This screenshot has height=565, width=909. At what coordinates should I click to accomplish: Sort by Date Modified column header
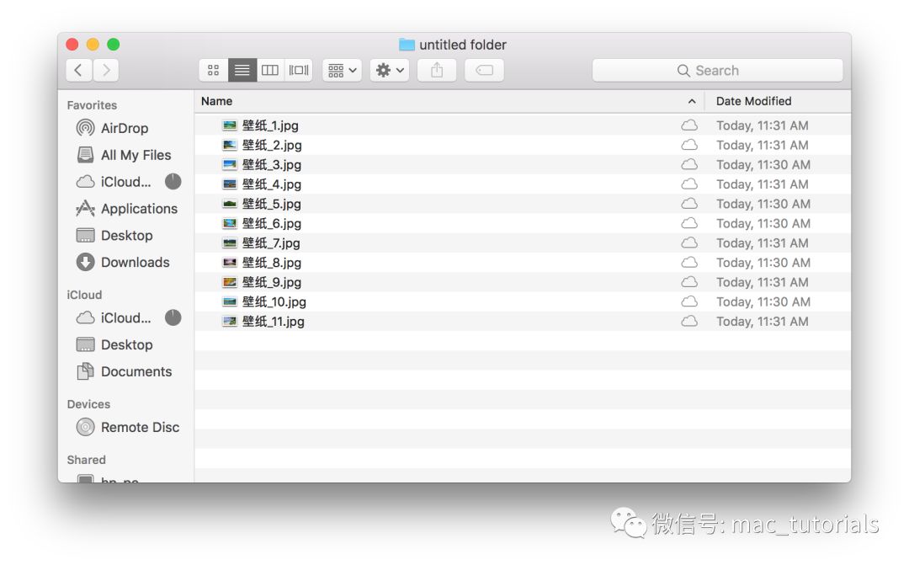point(753,101)
